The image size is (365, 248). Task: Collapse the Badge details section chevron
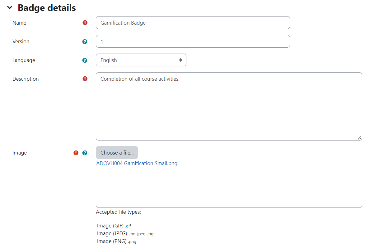[10, 7]
